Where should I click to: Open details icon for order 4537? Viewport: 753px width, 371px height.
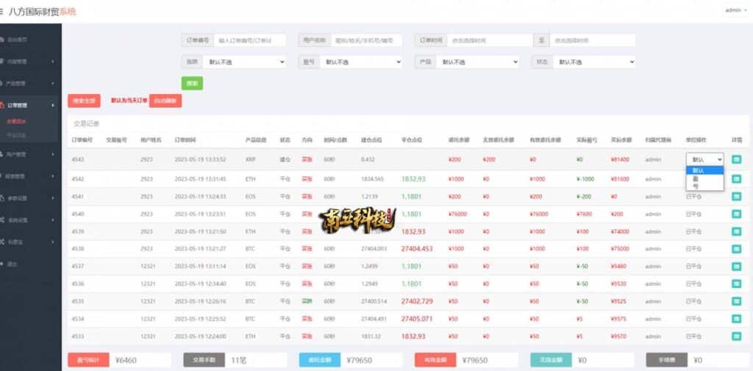[x=736, y=266]
